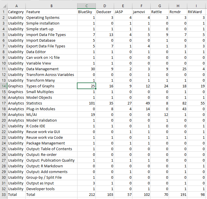Click the ML/AI feature cell

click(x=51, y=114)
